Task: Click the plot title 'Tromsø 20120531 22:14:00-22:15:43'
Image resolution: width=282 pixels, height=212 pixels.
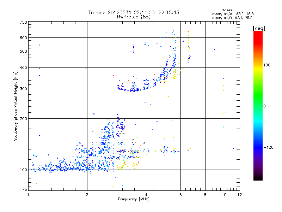Action: [x=134, y=12]
